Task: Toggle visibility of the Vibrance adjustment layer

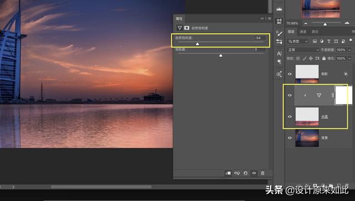Action: (290, 95)
